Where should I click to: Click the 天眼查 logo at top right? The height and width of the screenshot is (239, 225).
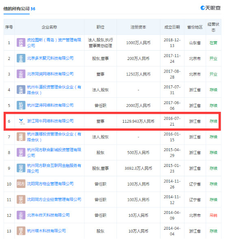(210, 8)
